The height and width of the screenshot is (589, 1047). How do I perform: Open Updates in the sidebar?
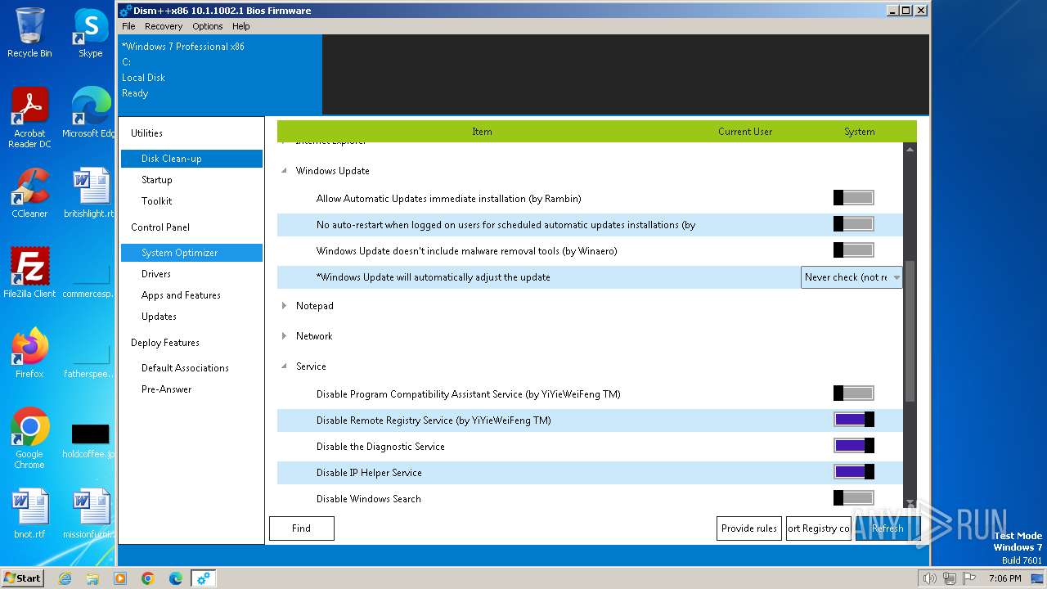click(159, 317)
